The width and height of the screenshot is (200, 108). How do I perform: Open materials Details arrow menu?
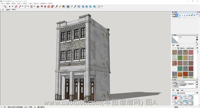197,48
